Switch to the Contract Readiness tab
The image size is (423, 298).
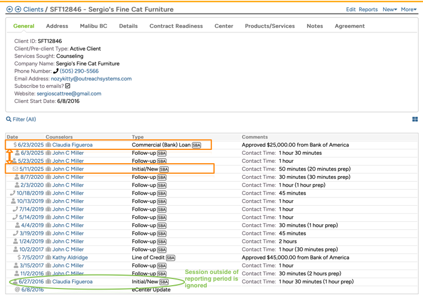(176, 26)
